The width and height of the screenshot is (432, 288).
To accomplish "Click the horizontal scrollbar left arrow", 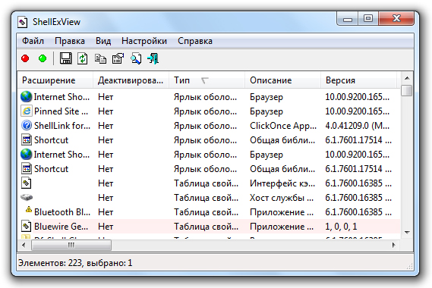I will [x=24, y=245].
